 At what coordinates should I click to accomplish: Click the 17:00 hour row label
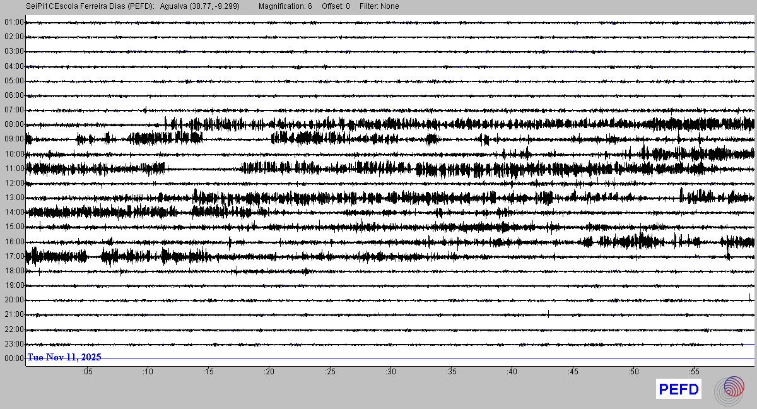pos(13,256)
